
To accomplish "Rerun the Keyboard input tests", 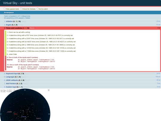I will (27, 74).
